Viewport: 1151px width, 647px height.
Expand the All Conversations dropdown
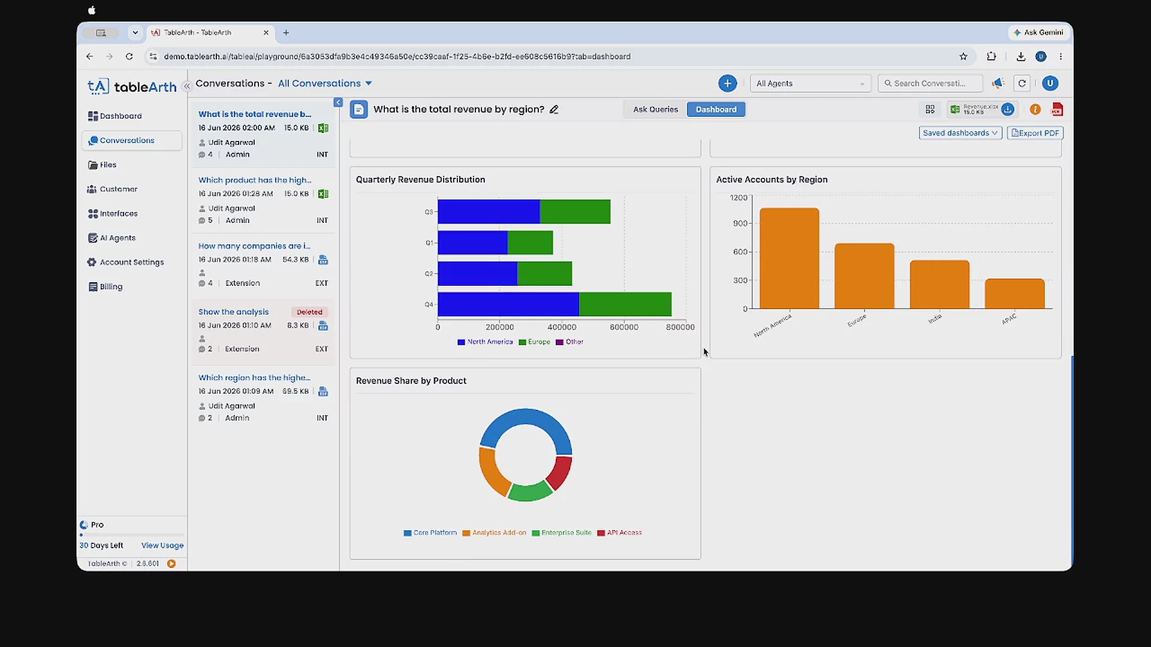pyautogui.click(x=325, y=83)
